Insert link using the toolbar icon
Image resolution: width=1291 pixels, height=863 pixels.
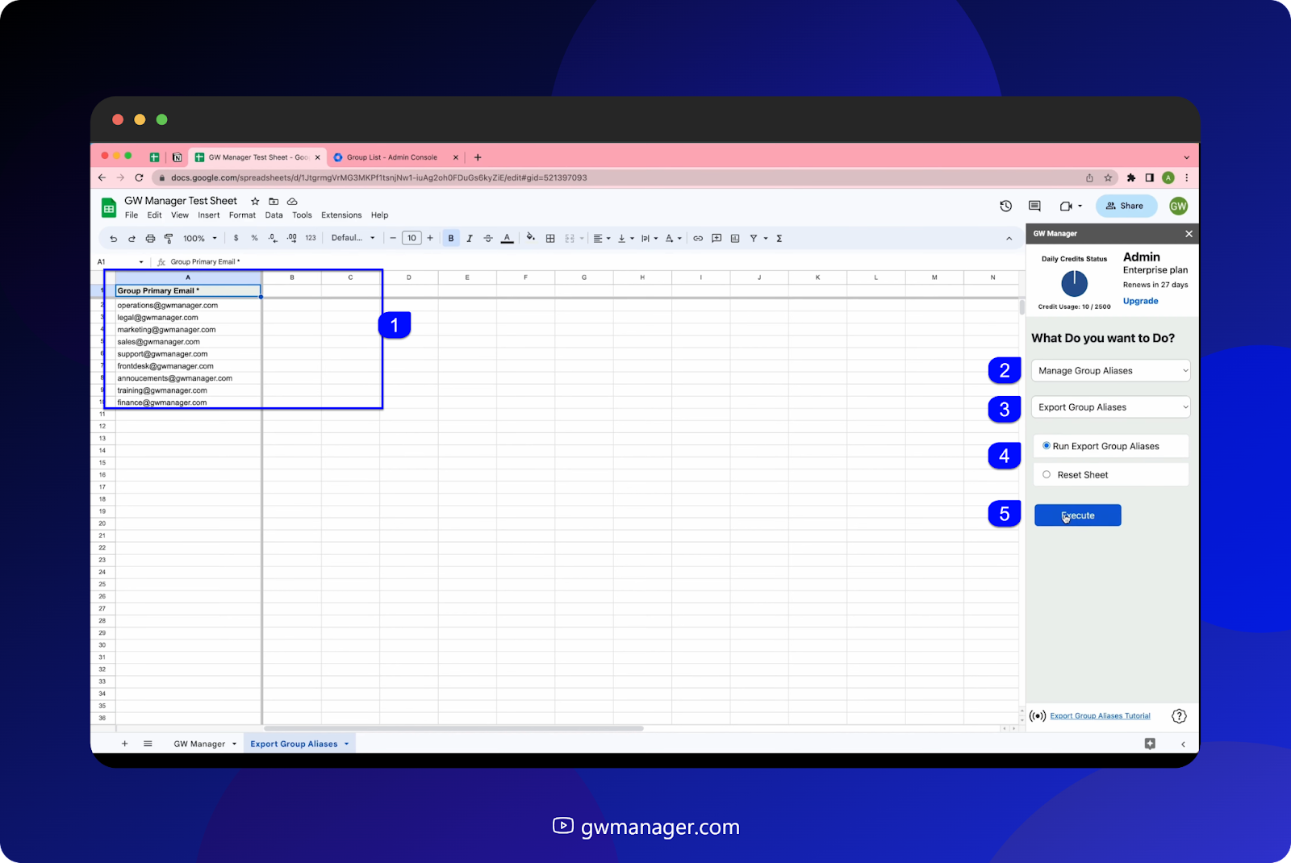(x=698, y=239)
